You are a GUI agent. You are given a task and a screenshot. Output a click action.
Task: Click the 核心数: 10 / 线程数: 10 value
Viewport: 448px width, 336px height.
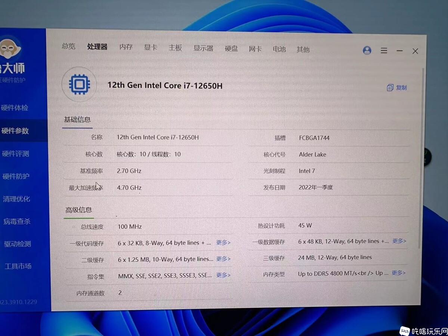pos(149,154)
